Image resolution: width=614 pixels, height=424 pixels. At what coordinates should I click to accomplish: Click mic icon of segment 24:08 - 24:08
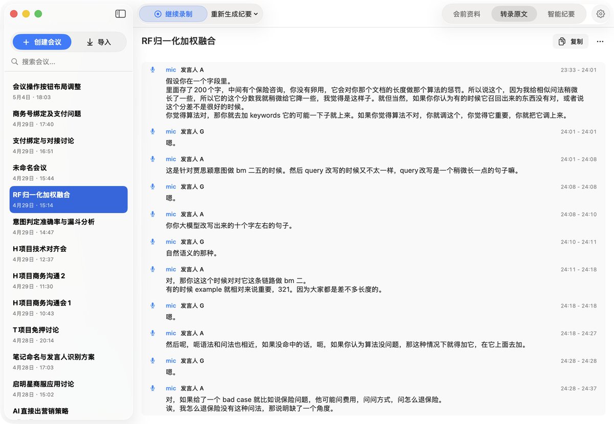click(152, 187)
